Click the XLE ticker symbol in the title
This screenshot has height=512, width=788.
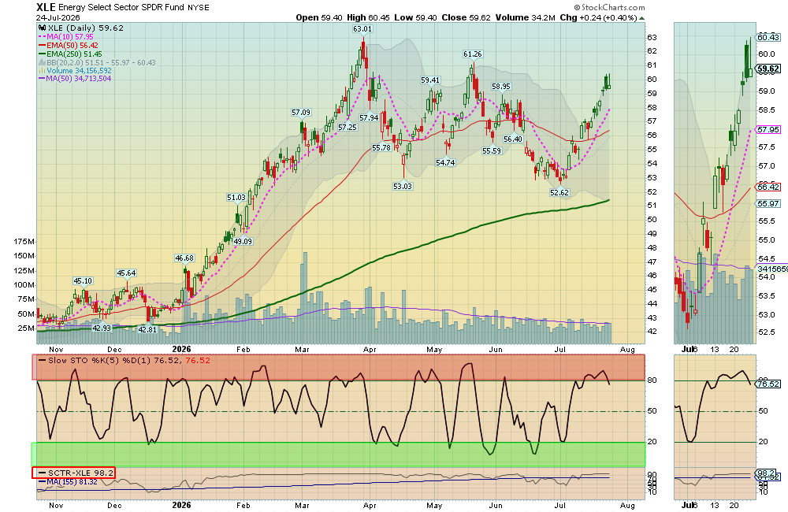(46, 7)
